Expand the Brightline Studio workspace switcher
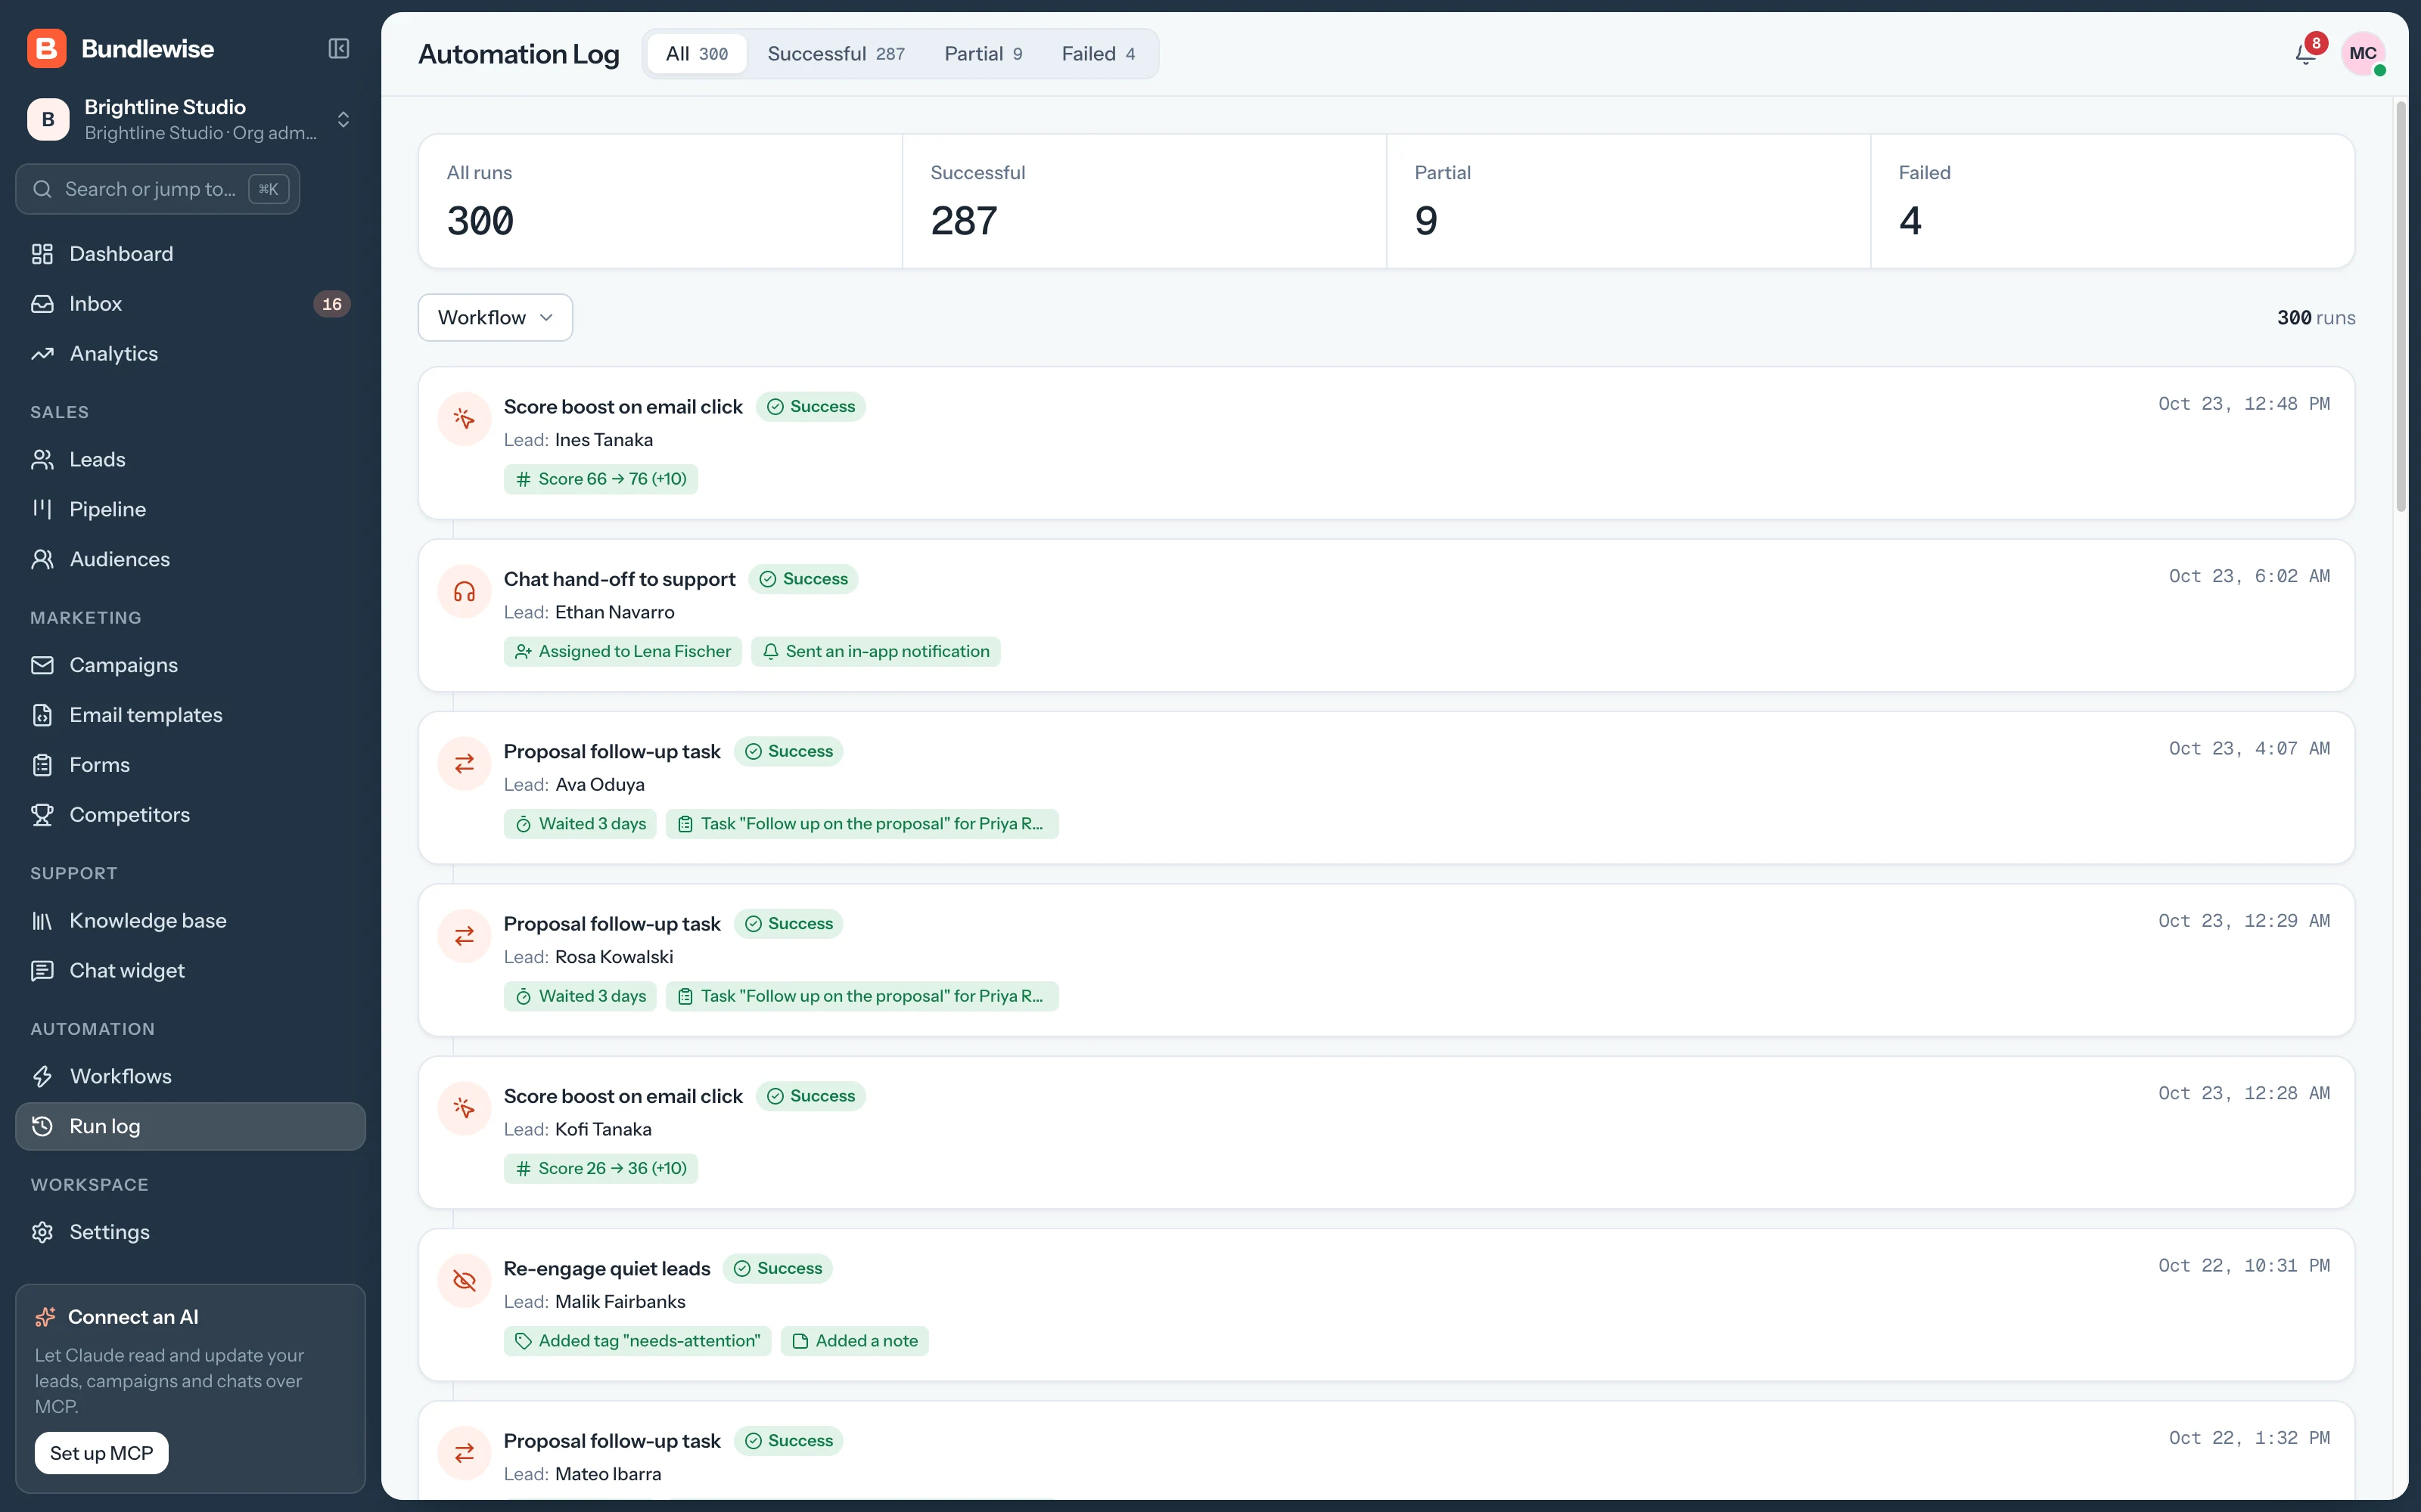This screenshot has width=2421, height=1512. 190,119
